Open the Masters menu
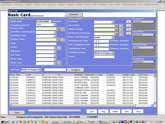The height and width of the screenshot is (124, 165). click(28, 5)
